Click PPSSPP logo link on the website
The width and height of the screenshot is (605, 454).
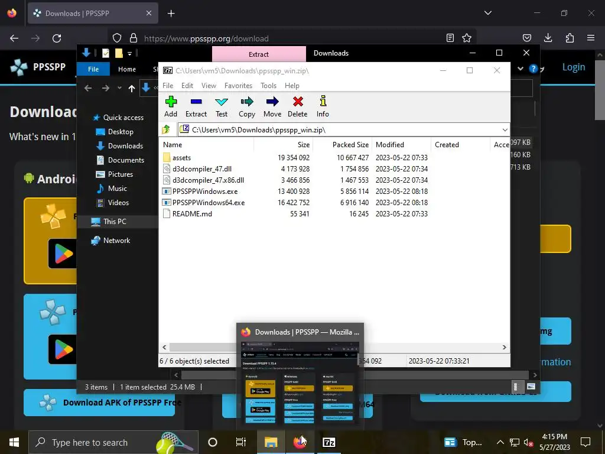38,67
